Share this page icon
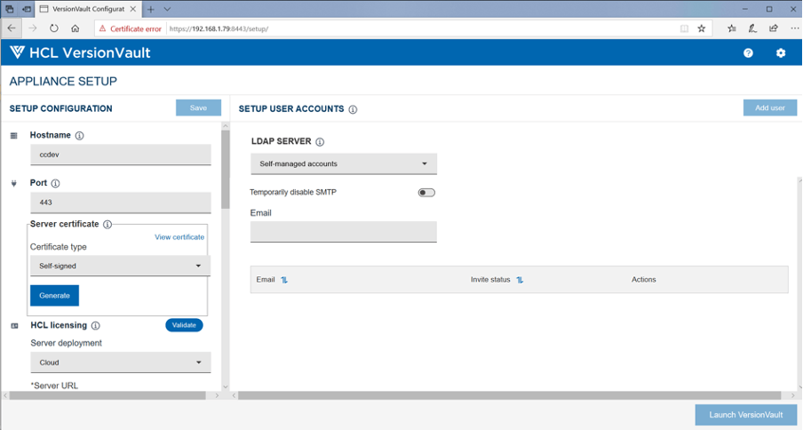Image resolution: width=803 pixels, height=430 pixels. 774,28
